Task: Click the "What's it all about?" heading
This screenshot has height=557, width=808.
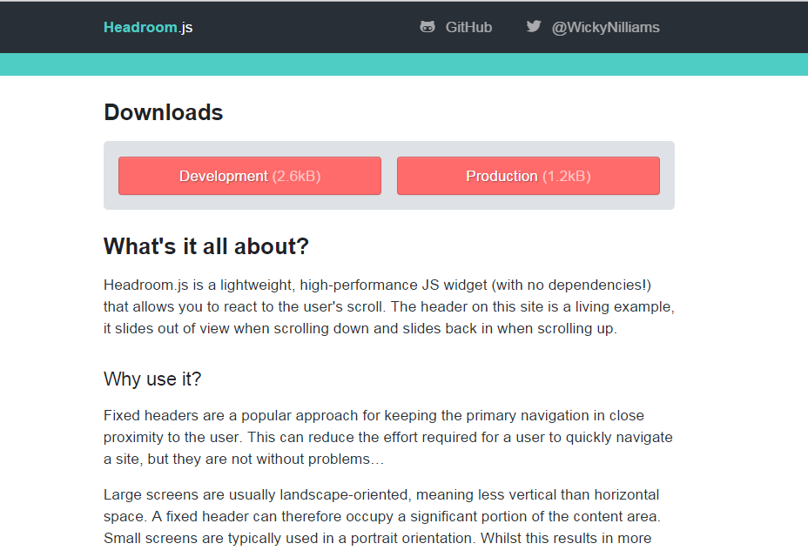Action: (206, 247)
